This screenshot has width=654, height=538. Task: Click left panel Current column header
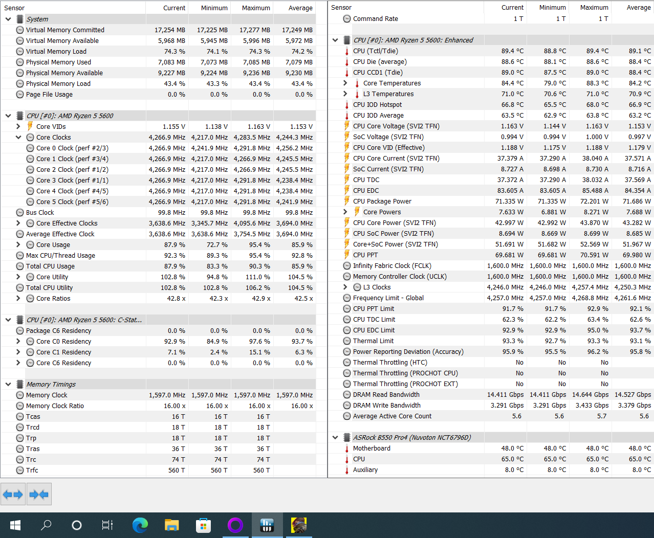(x=167, y=8)
